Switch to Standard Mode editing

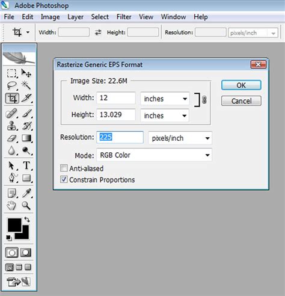[x=11, y=253]
